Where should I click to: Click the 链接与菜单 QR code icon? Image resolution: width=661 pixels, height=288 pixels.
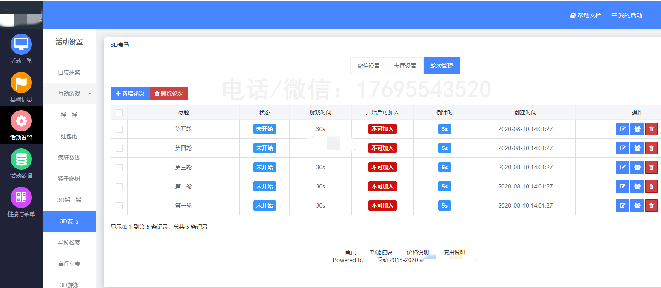tap(21, 197)
